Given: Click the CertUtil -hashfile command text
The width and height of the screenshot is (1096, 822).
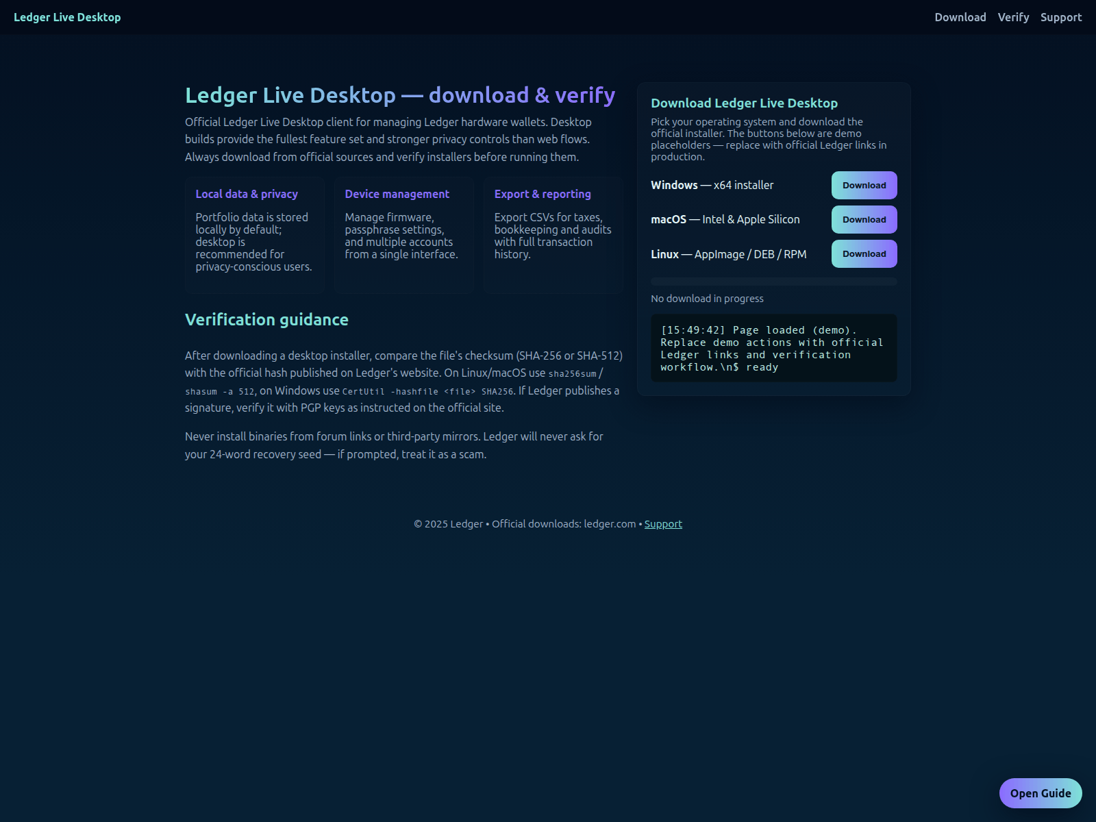Looking at the screenshot, I should tap(427, 392).
